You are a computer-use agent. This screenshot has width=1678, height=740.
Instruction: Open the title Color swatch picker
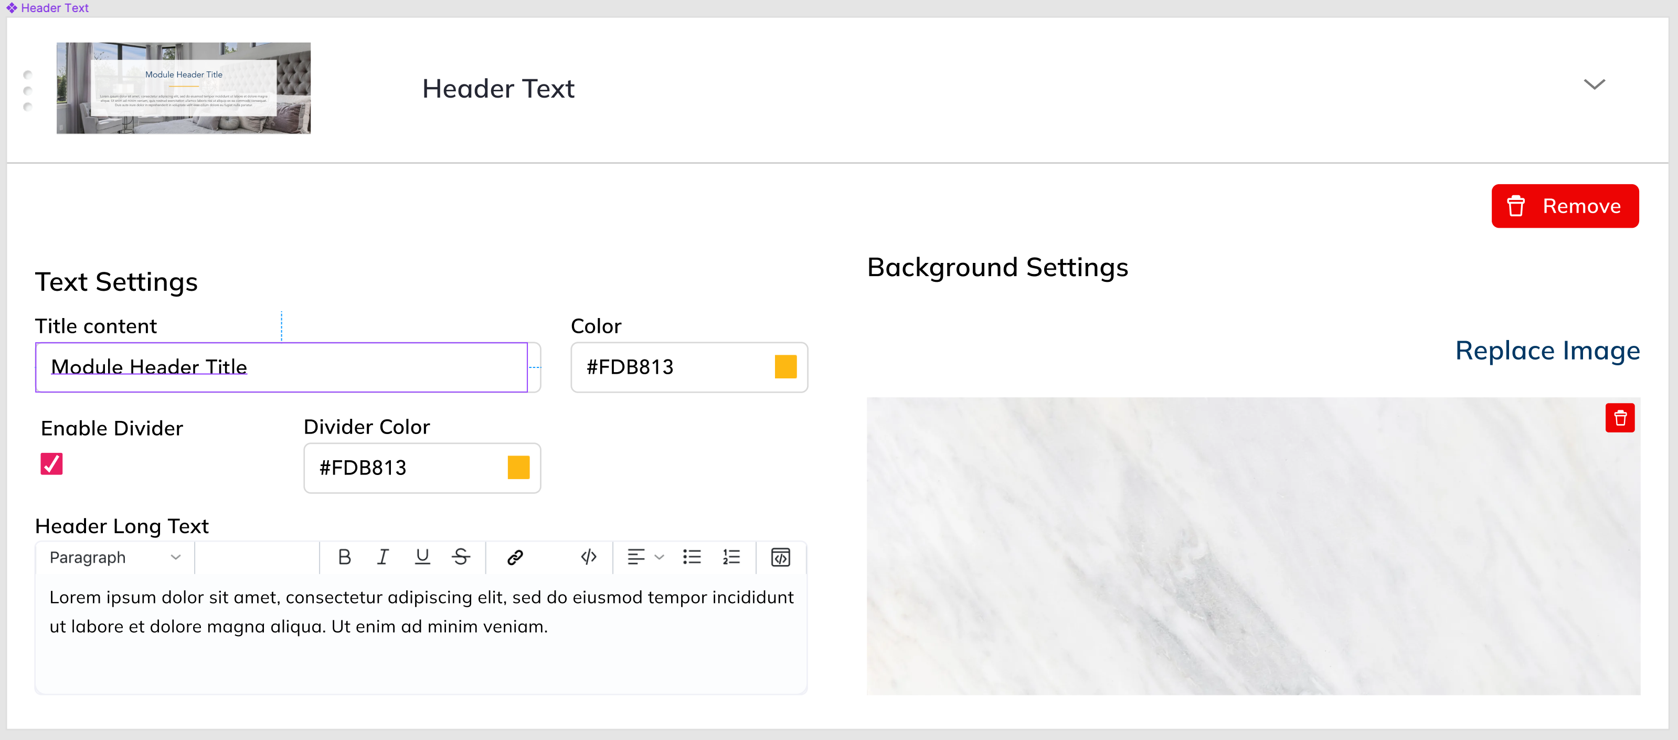coord(785,367)
